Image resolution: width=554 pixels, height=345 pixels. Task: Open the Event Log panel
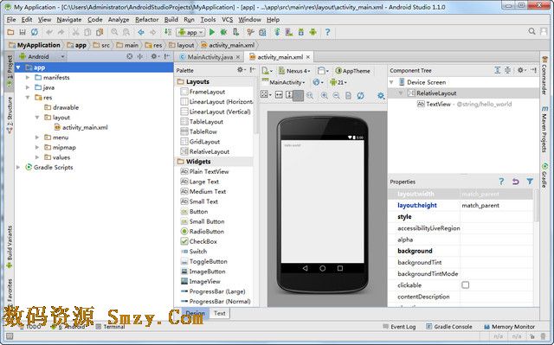tap(400, 327)
